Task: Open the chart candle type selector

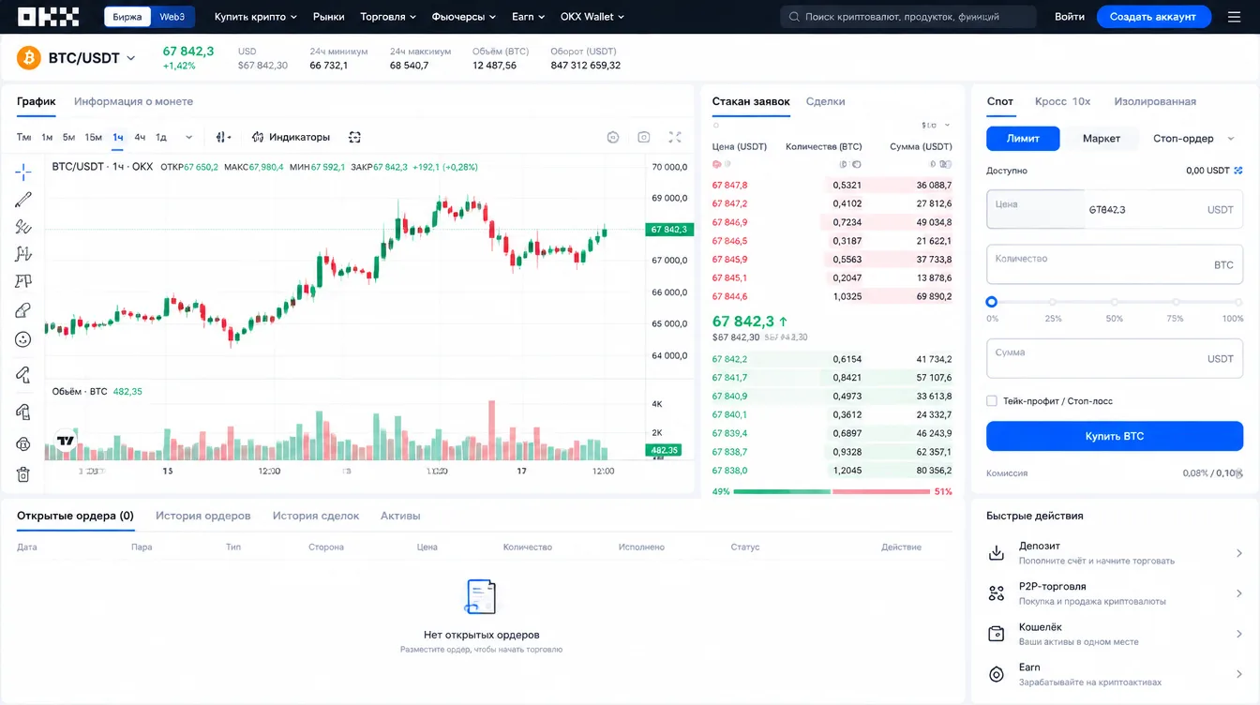Action: point(223,137)
